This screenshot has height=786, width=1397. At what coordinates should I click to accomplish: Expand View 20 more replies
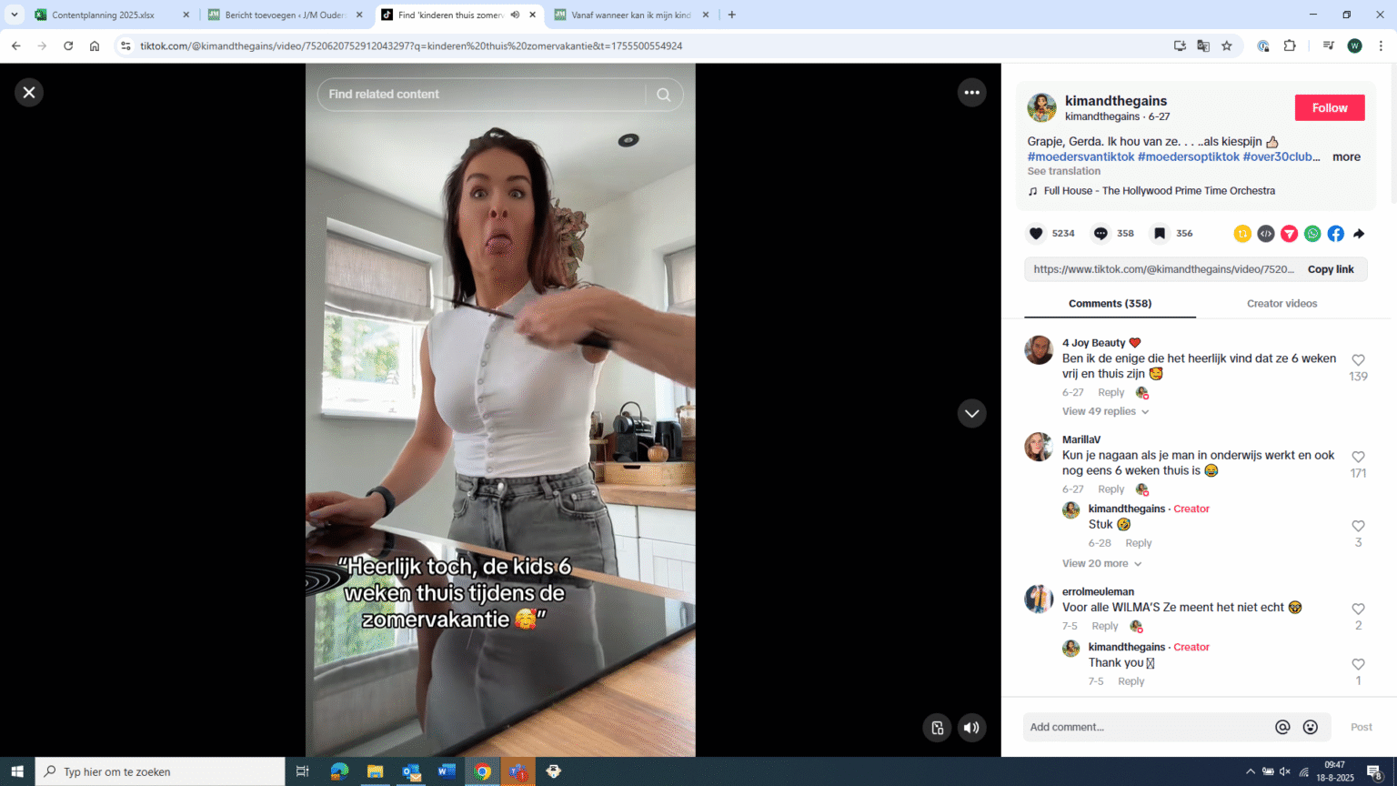tap(1101, 564)
